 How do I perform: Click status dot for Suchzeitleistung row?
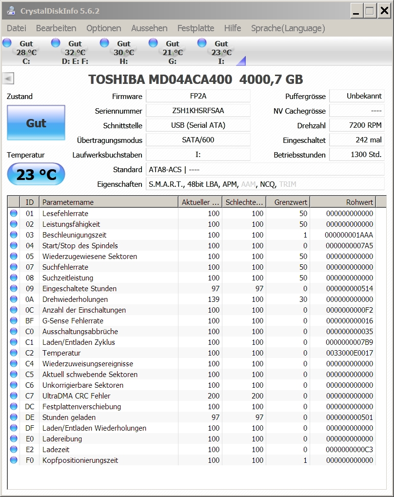click(x=14, y=278)
